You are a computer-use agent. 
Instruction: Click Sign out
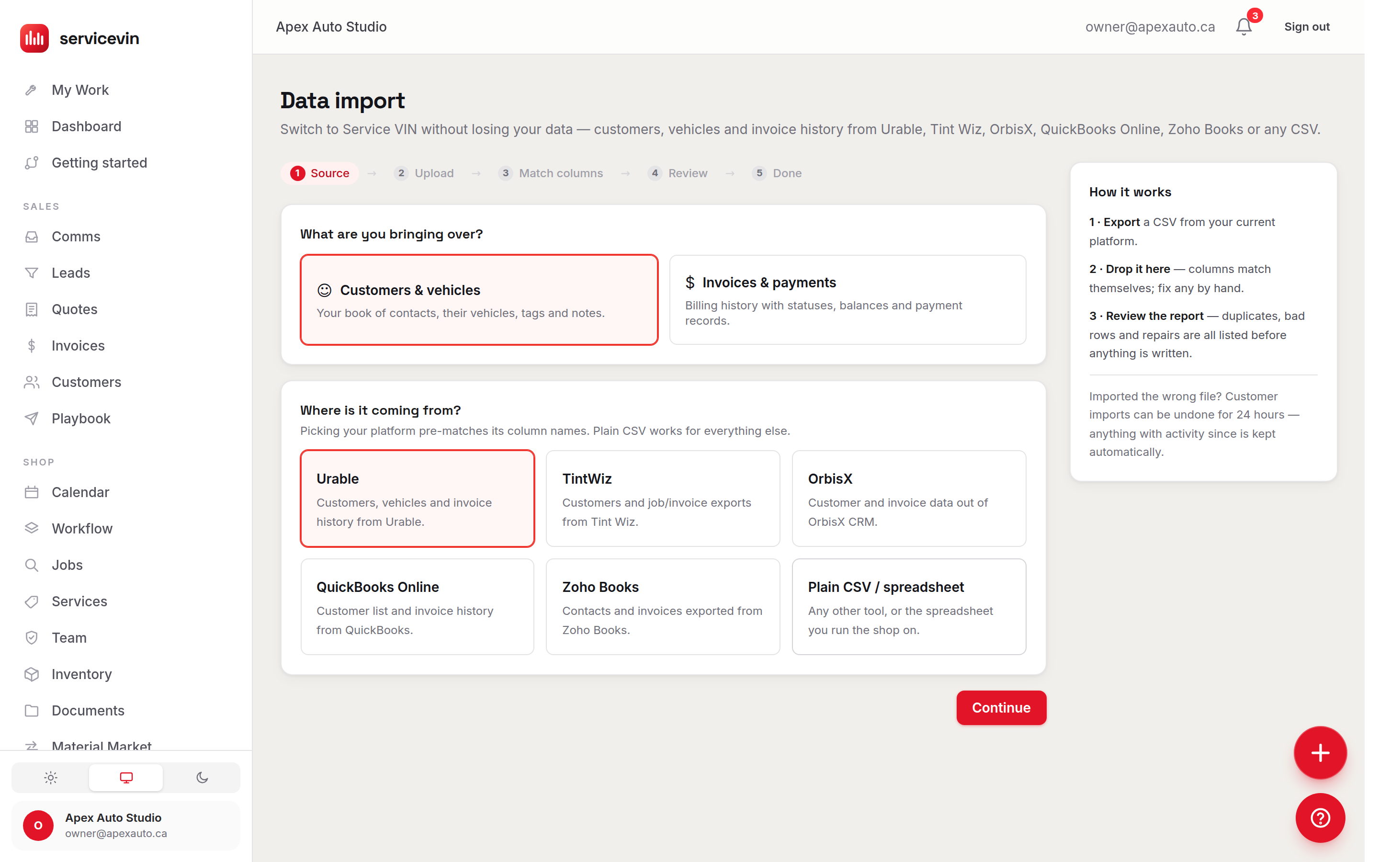click(x=1307, y=27)
